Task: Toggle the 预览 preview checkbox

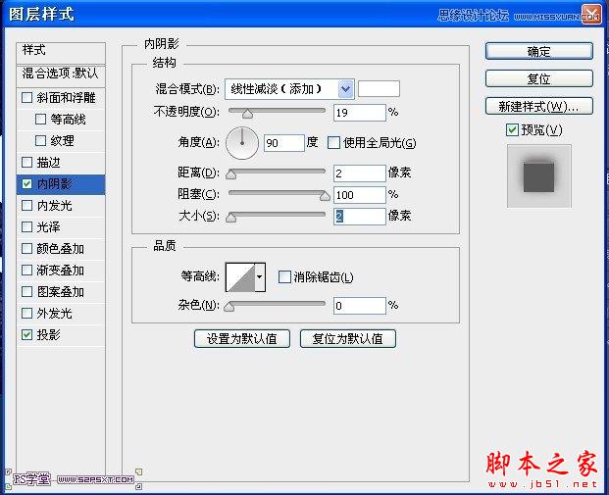Action: point(512,129)
